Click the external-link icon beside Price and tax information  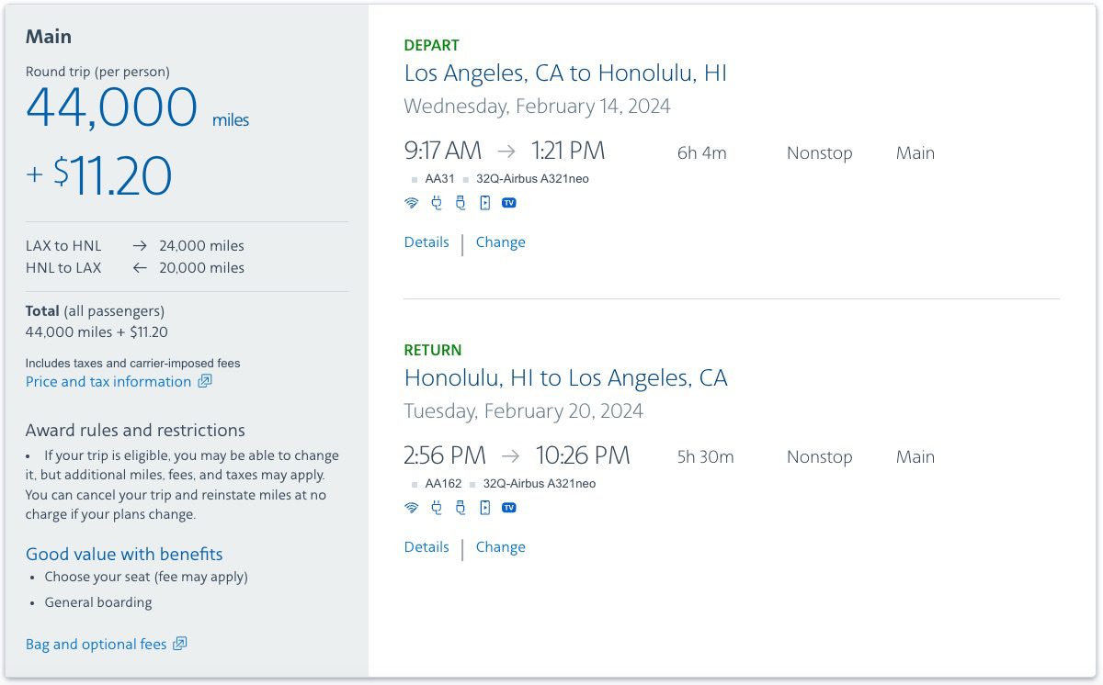(x=207, y=381)
